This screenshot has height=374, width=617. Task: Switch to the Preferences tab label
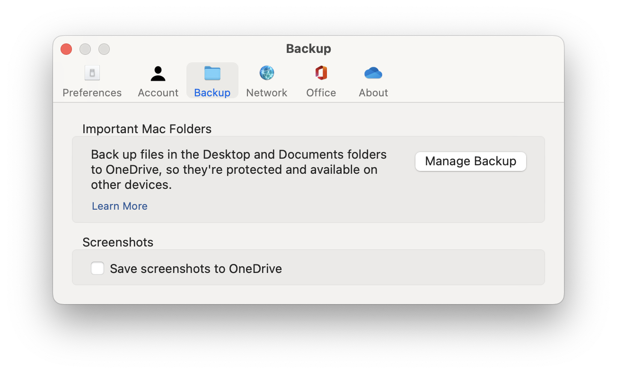(92, 93)
